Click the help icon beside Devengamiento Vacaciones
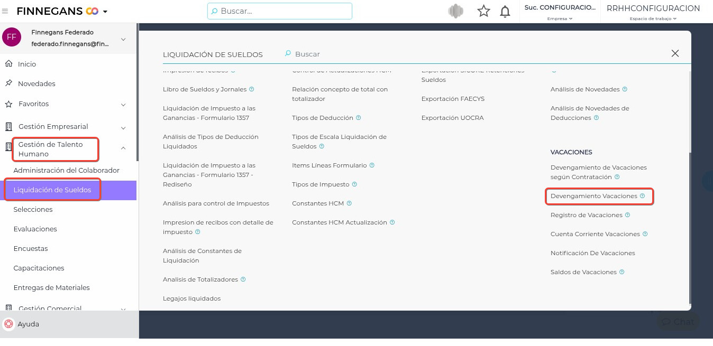Viewport: 713px width, 346px height. point(642,196)
